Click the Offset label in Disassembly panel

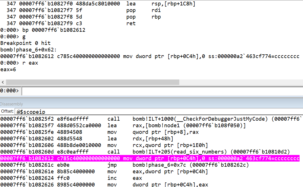(7, 111)
